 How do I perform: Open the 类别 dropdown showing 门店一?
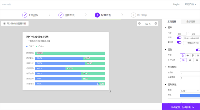tap(190, 90)
